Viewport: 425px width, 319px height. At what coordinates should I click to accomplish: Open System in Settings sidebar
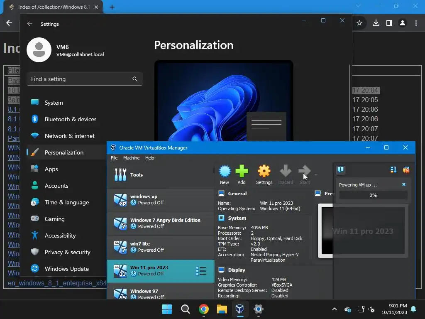point(66,103)
